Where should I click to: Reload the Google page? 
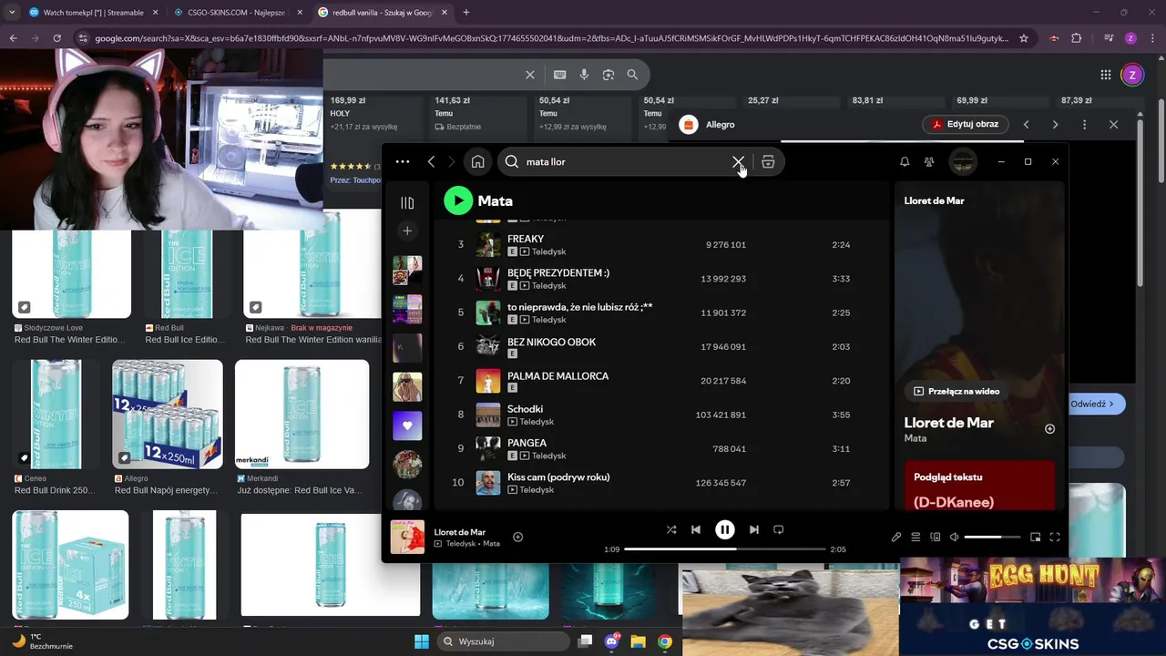[56, 38]
